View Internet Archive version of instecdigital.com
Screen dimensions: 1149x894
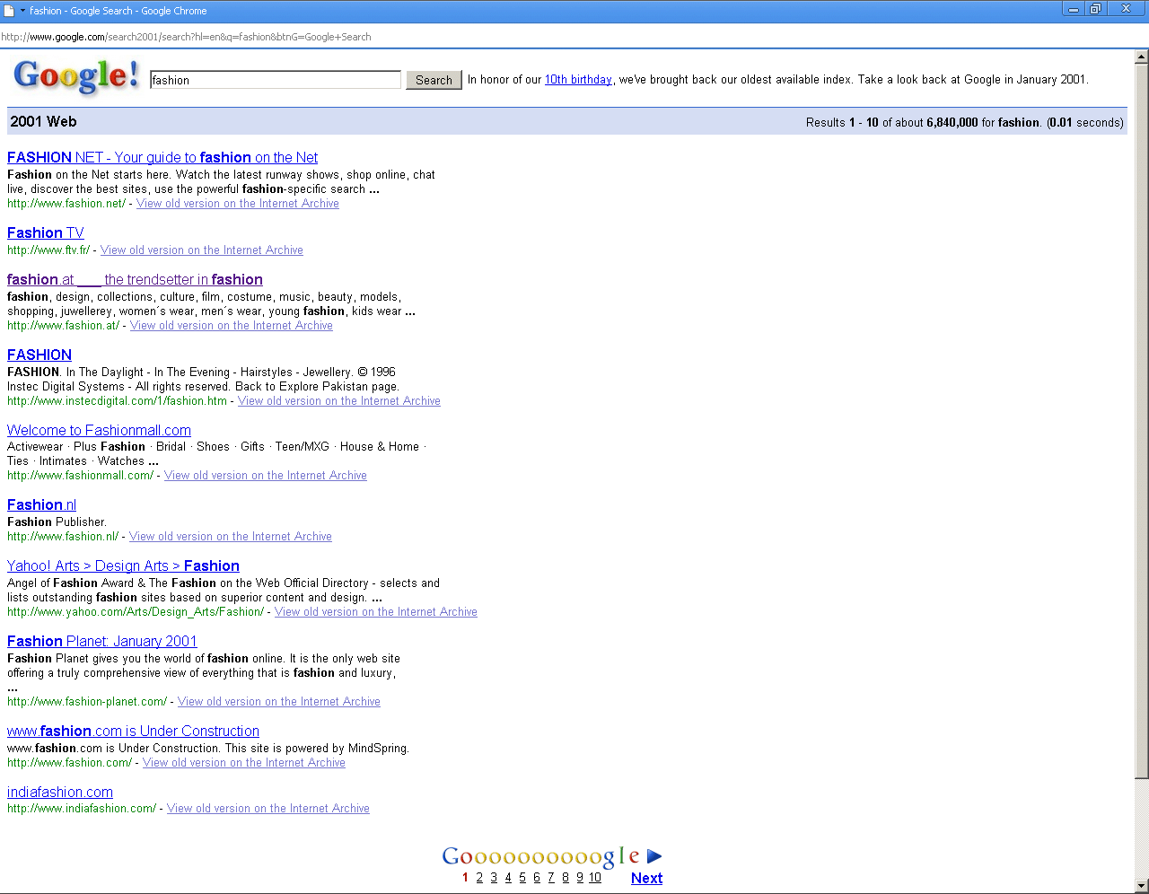[x=339, y=401]
